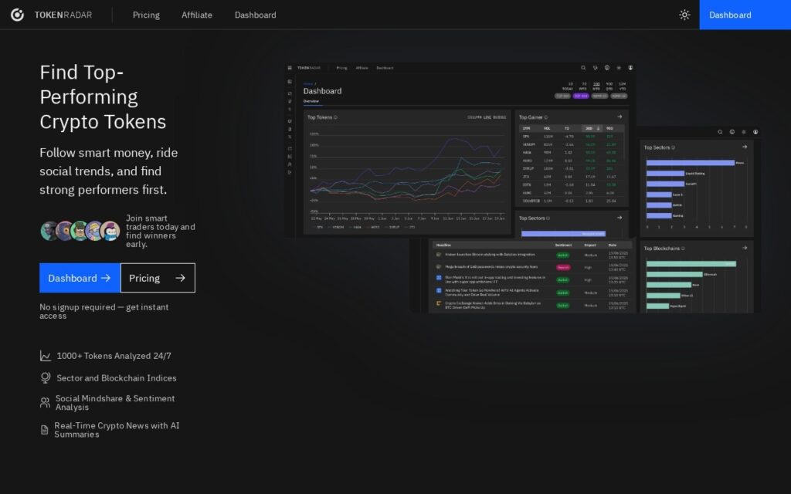Click the avatar with the yellow hat
The image size is (791, 494).
point(95,231)
